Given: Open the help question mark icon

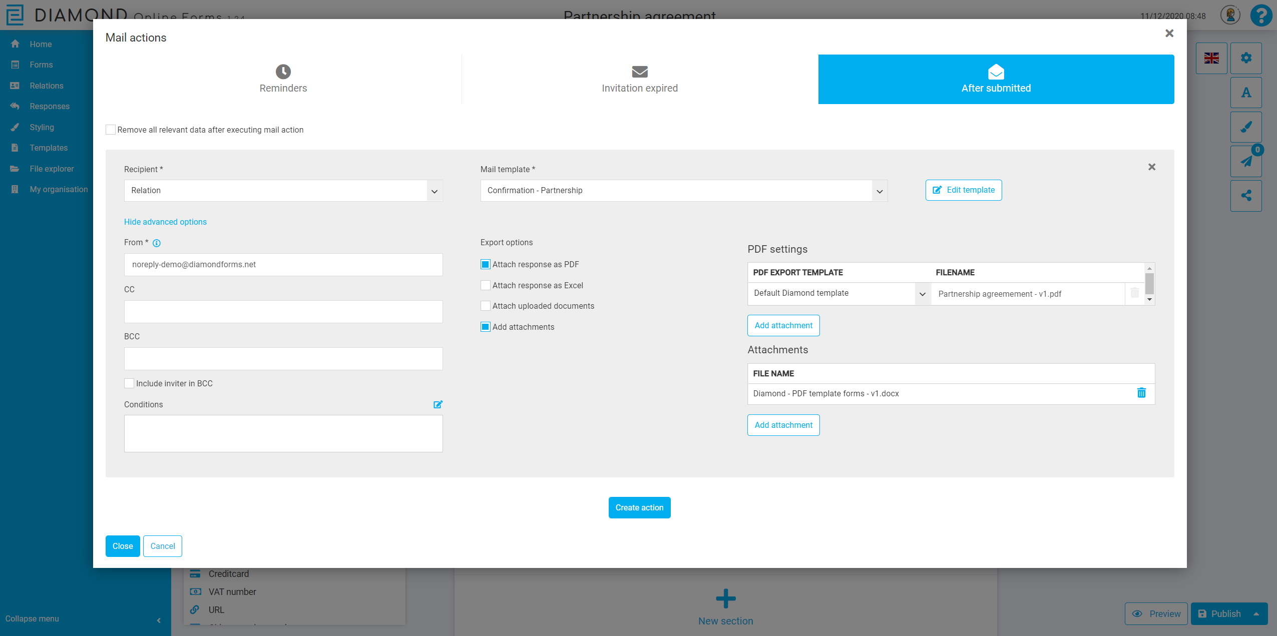Looking at the screenshot, I should click(1260, 16).
